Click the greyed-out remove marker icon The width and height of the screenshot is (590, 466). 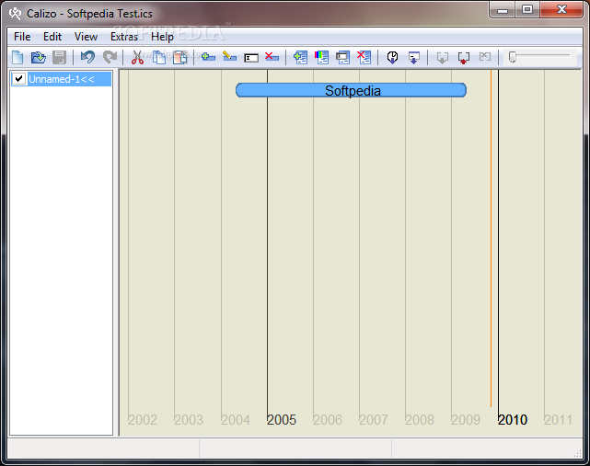click(x=485, y=57)
